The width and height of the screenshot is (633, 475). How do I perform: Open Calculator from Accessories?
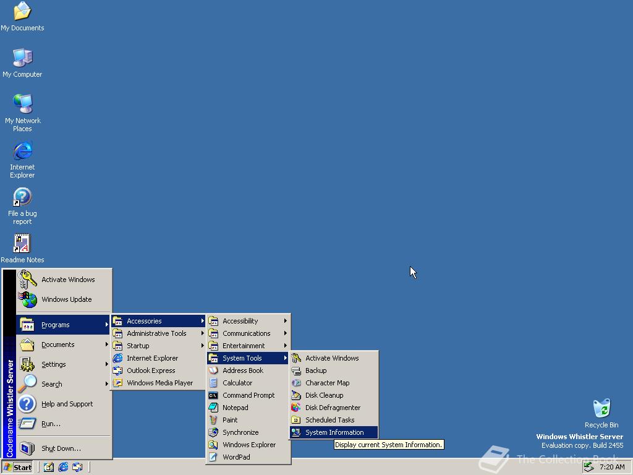point(248,383)
